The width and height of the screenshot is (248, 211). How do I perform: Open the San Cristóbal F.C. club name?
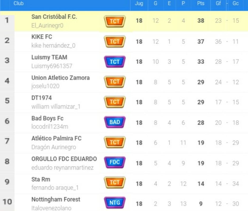54,17
